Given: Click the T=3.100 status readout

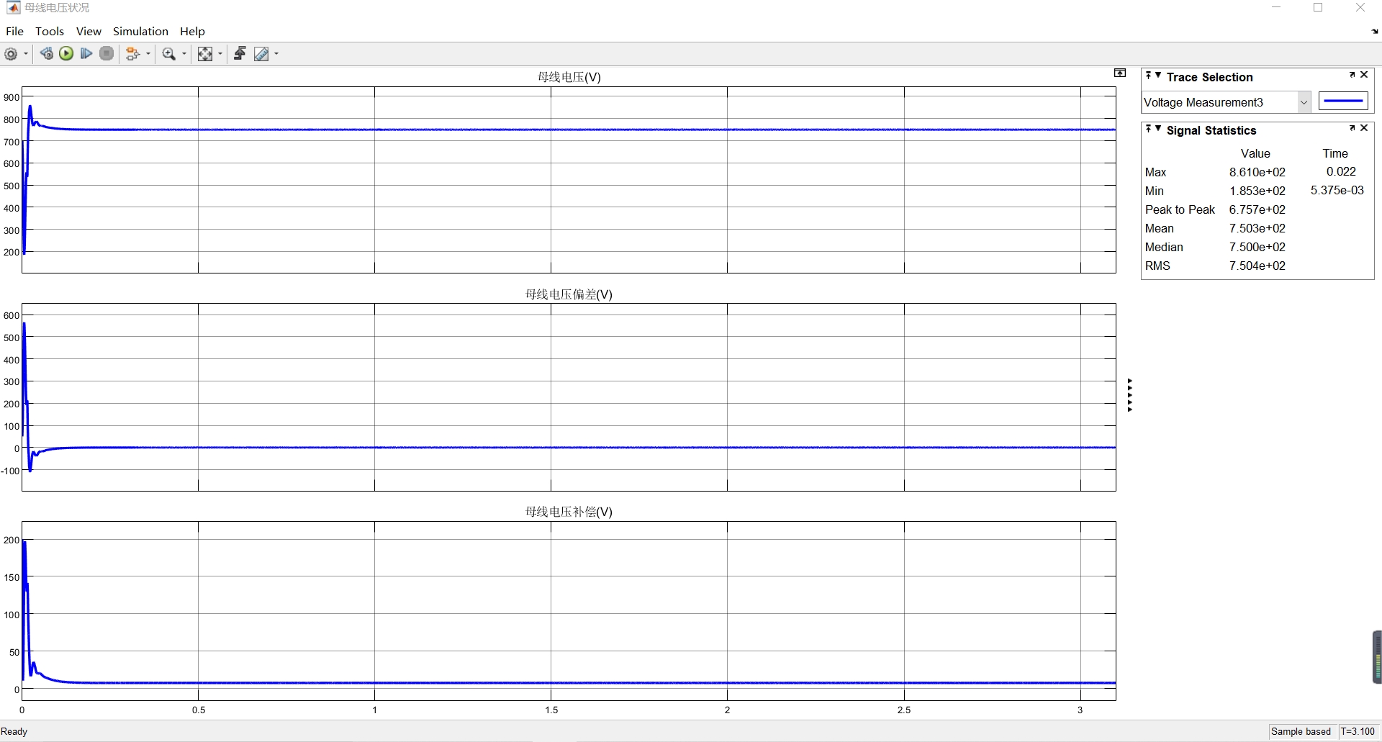Looking at the screenshot, I should pyautogui.click(x=1358, y=731).
